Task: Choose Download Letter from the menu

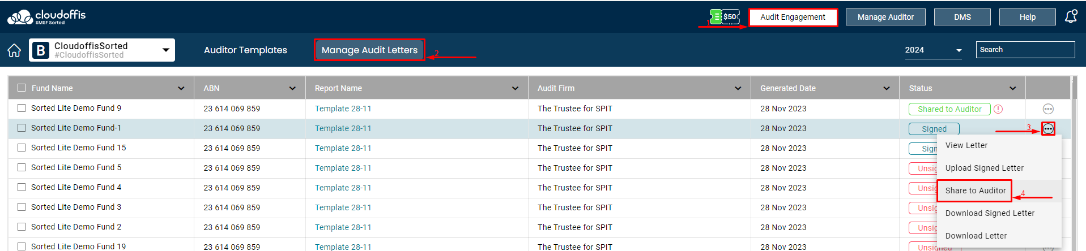Action: coord(999,236)
